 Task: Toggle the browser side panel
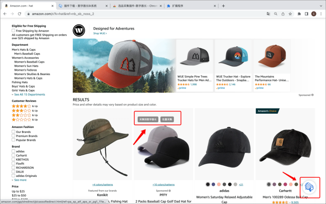point(306,14)
